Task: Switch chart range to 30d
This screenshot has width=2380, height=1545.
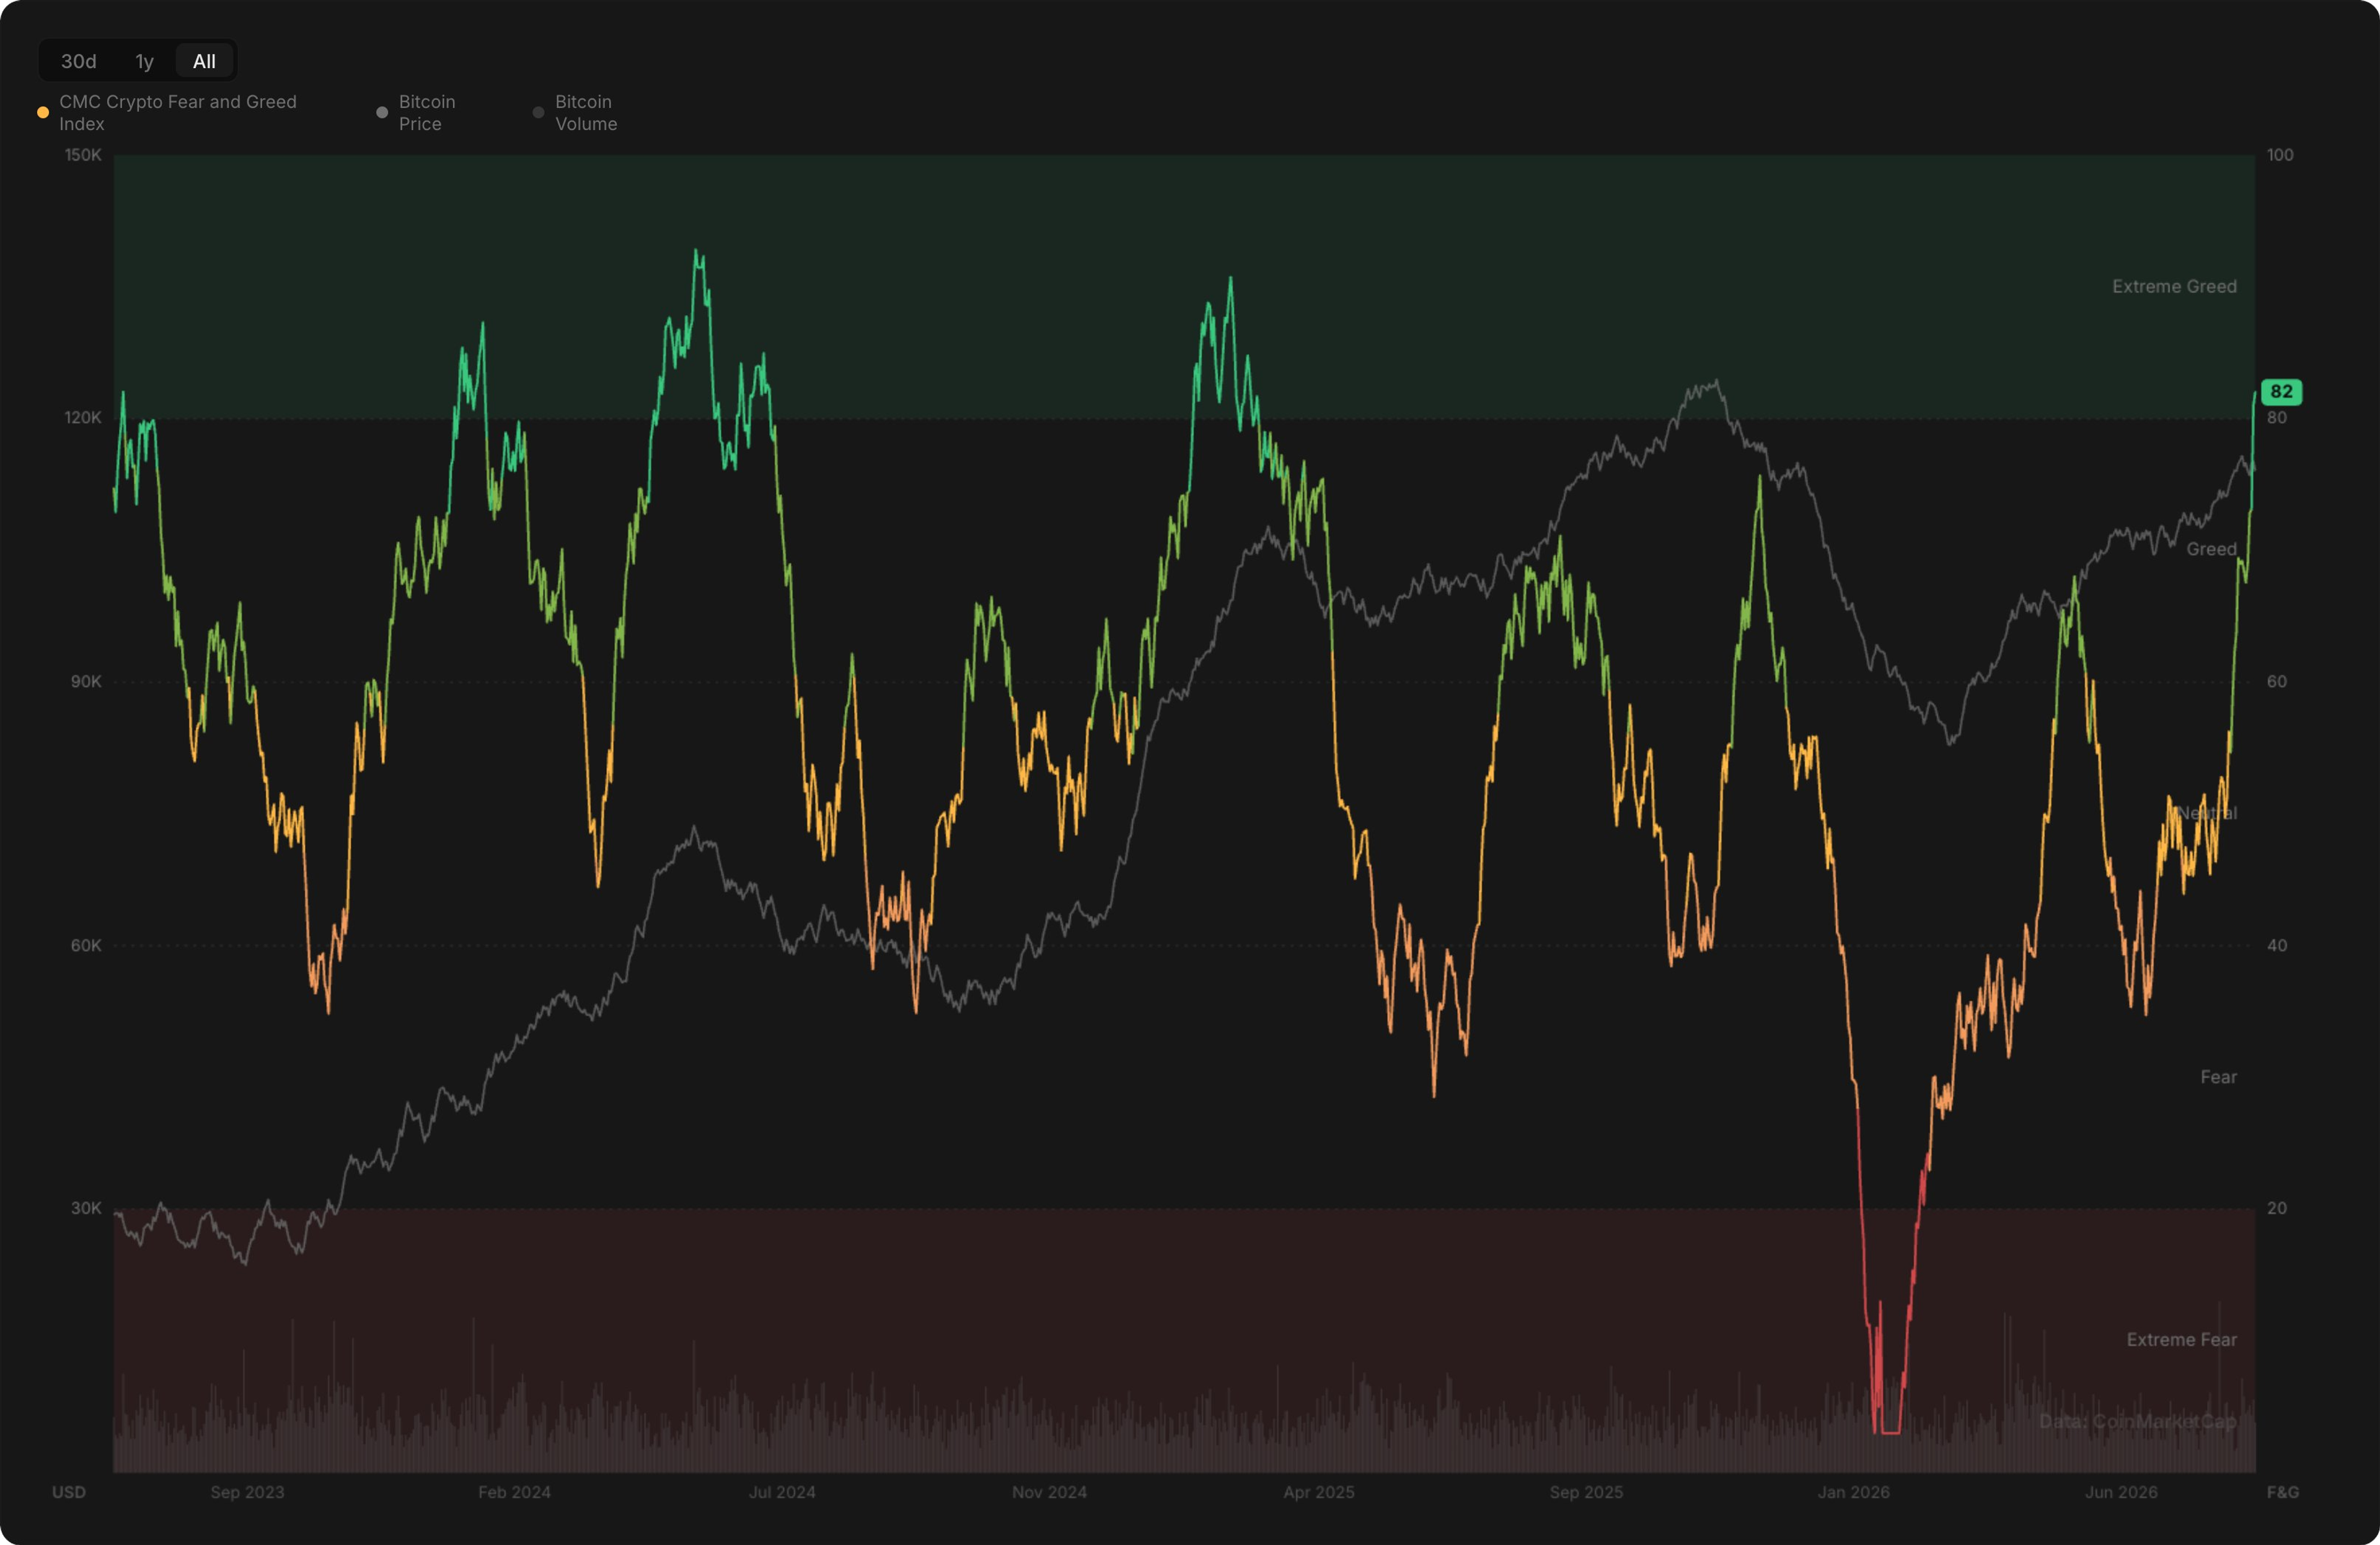Action: 79,61
